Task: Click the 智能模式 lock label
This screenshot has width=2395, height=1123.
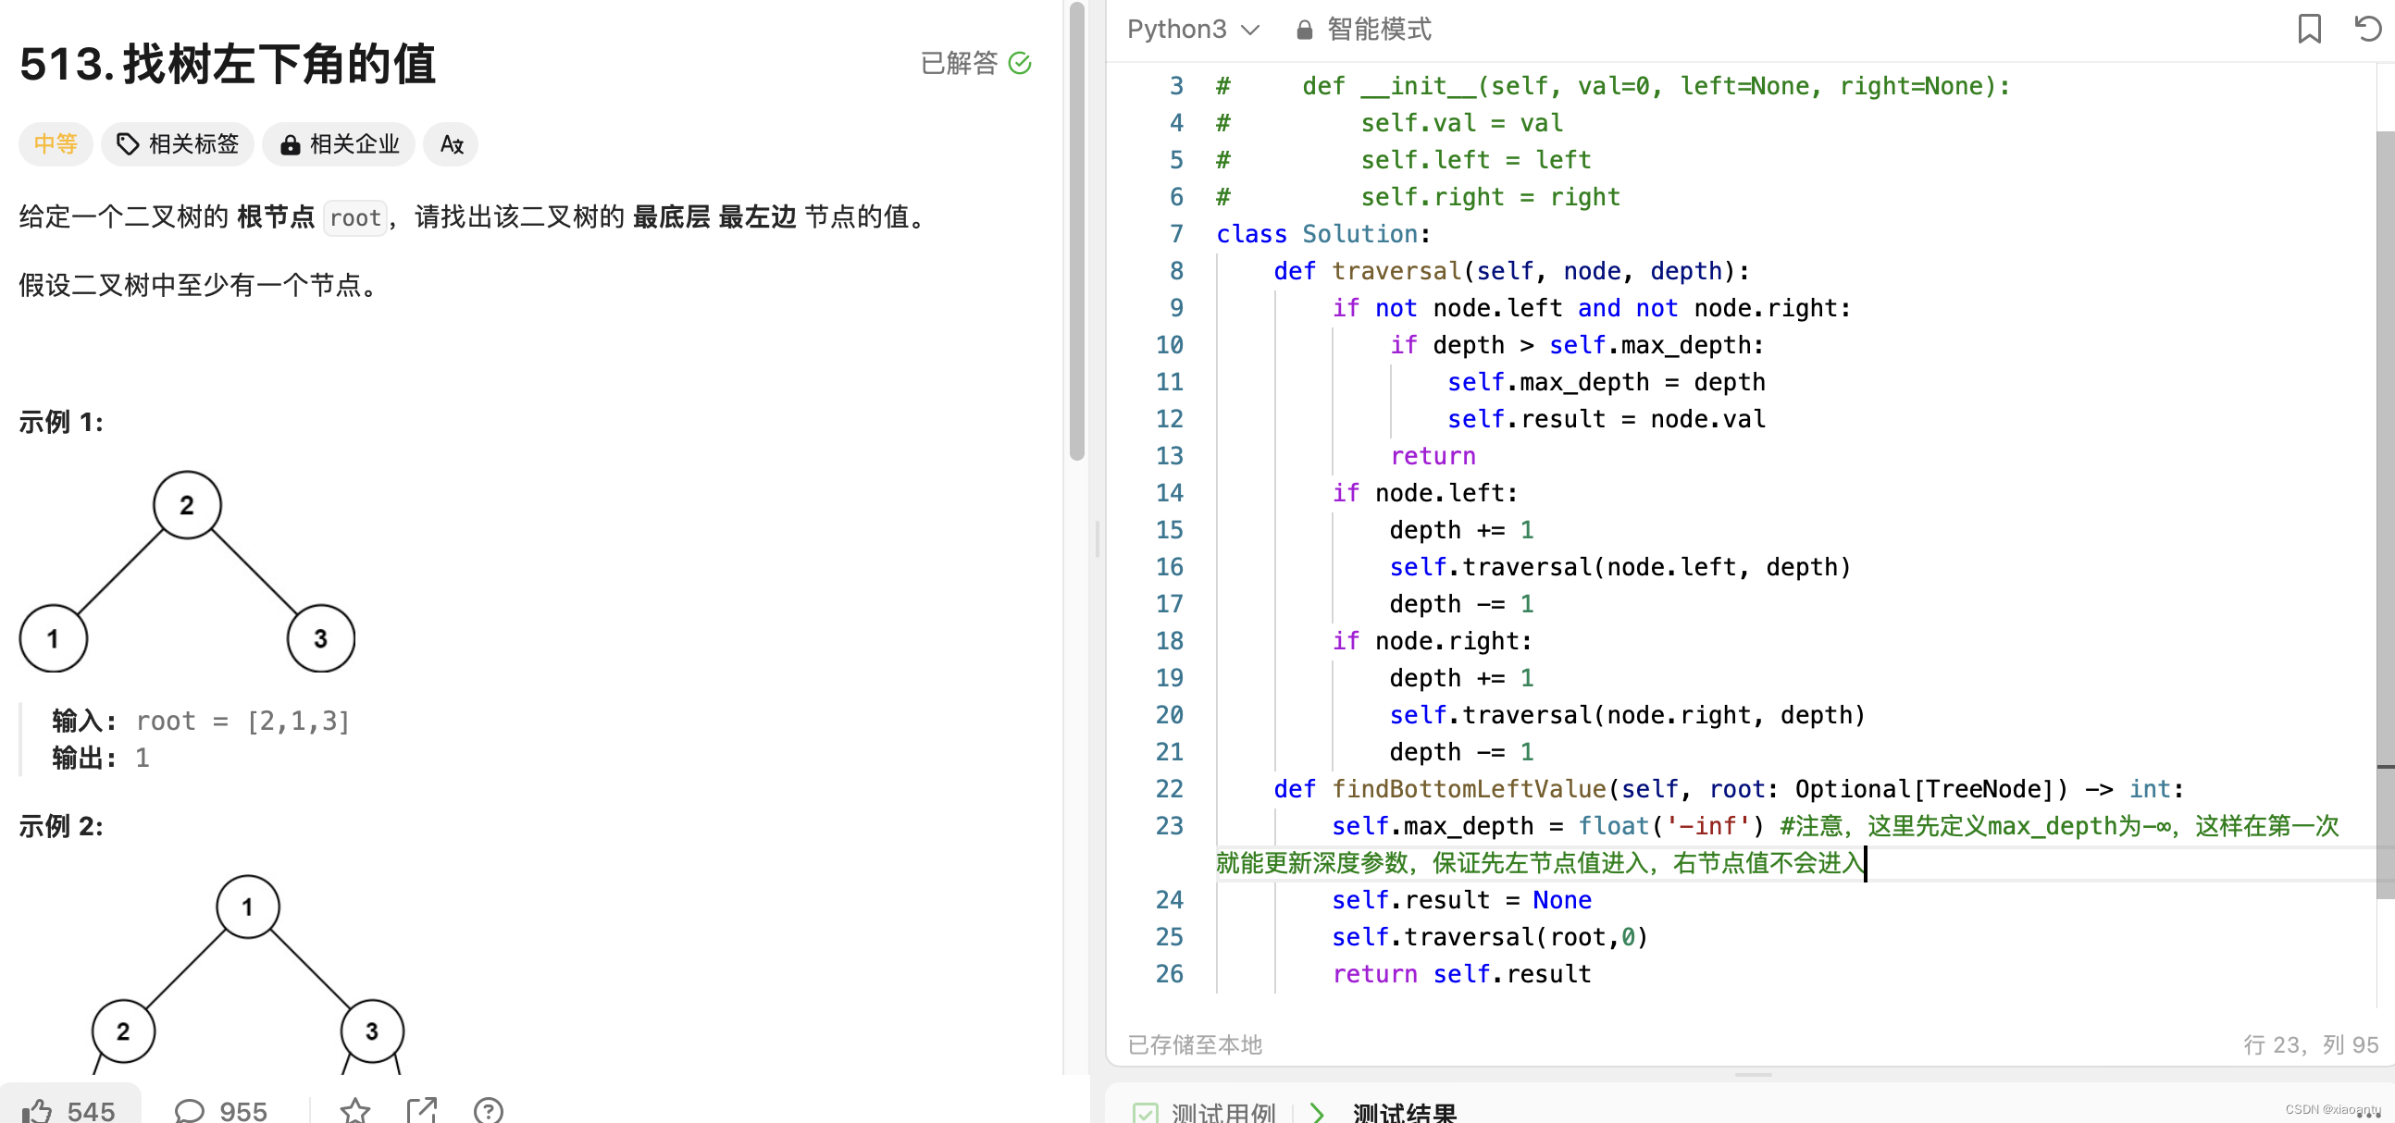Action: tap(1363, 30)
